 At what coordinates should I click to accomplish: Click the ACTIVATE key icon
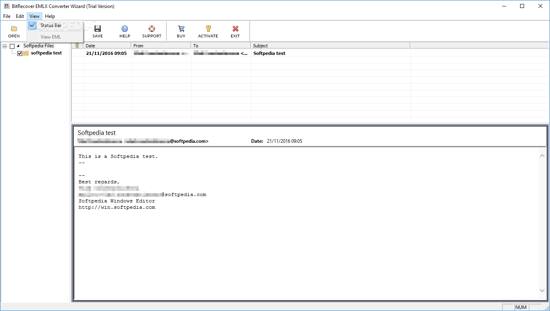[208, 29]
